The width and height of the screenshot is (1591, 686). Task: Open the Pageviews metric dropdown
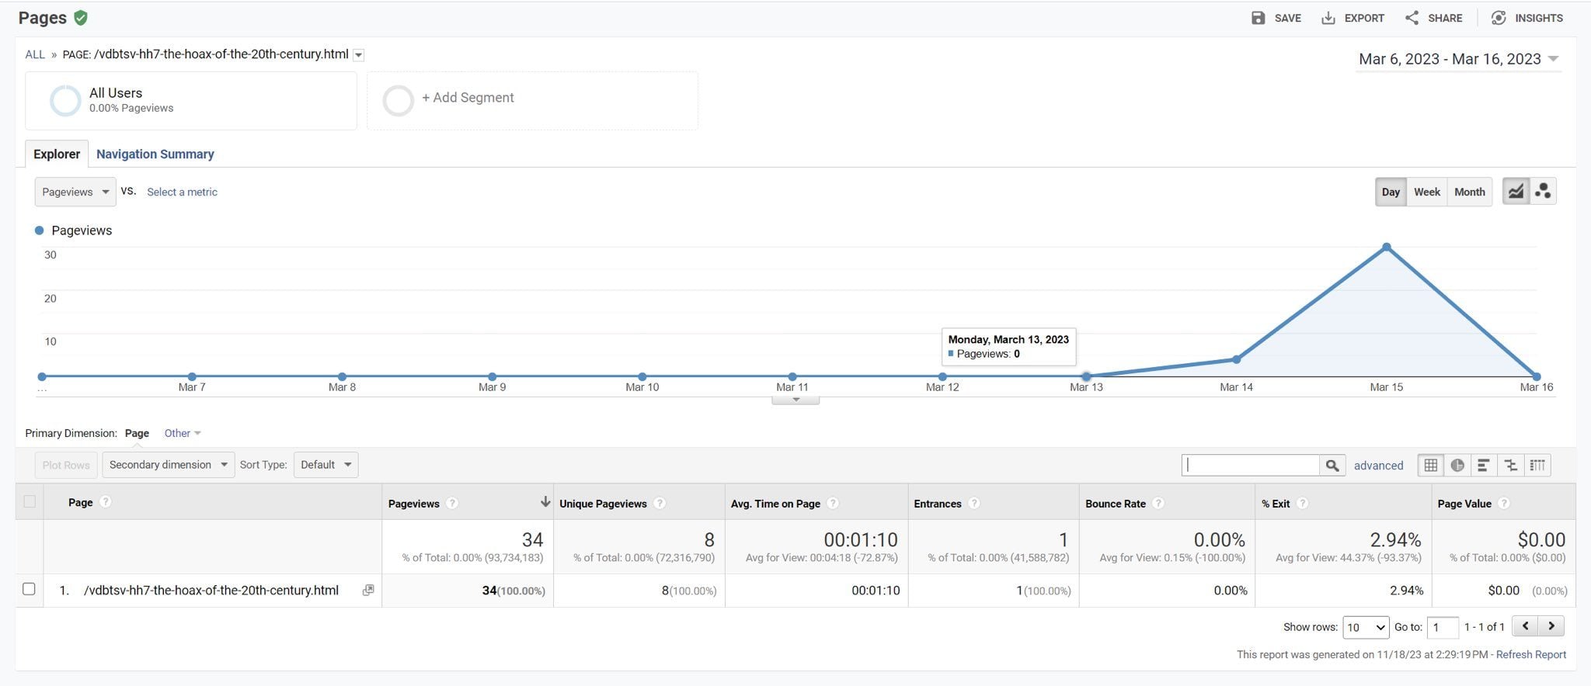pyautogui.click(x=75, y=192)
